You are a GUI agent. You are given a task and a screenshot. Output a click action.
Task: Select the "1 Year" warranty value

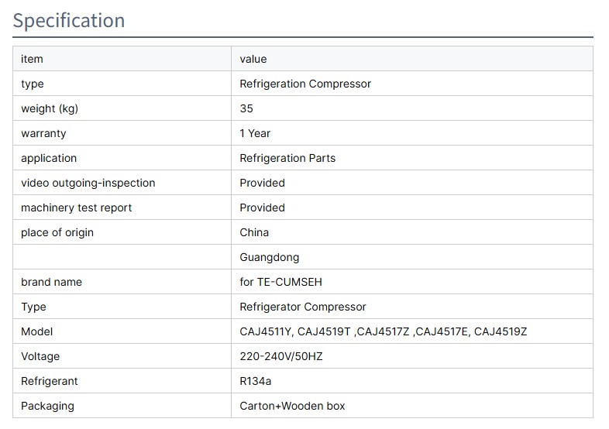point(255,133)
